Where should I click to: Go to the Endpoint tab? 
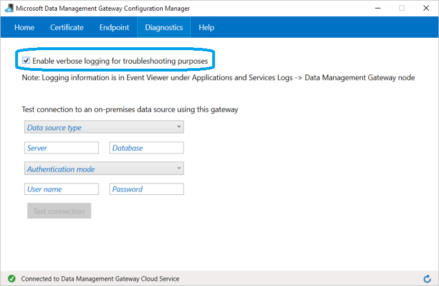(114, 28)
